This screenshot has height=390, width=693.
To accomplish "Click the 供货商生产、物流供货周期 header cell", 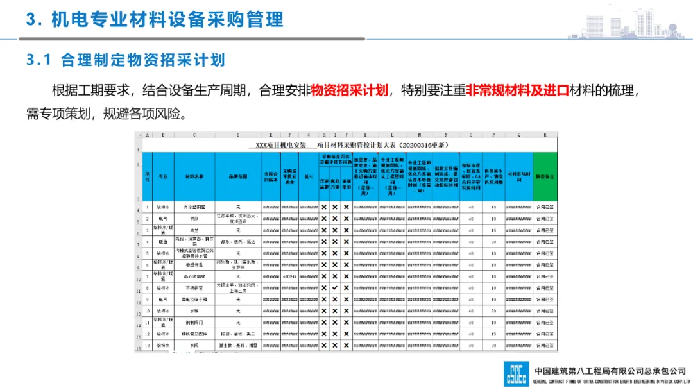I will click(493, 176).
